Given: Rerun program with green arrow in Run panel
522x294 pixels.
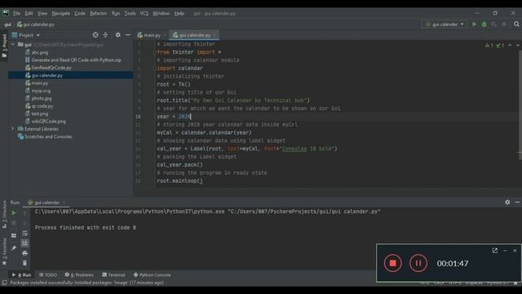Looking at the screenshot, I should [x=14, y=212].
